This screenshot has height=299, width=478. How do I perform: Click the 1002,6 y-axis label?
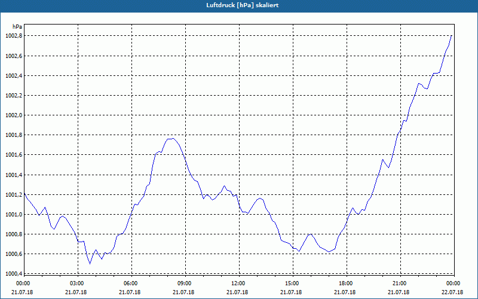coord(14,56)
